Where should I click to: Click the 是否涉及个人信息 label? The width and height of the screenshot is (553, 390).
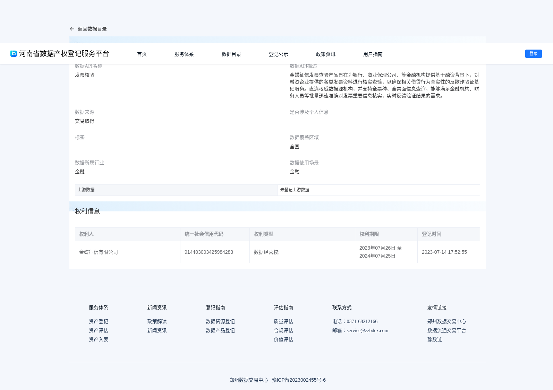pos(309,112)
